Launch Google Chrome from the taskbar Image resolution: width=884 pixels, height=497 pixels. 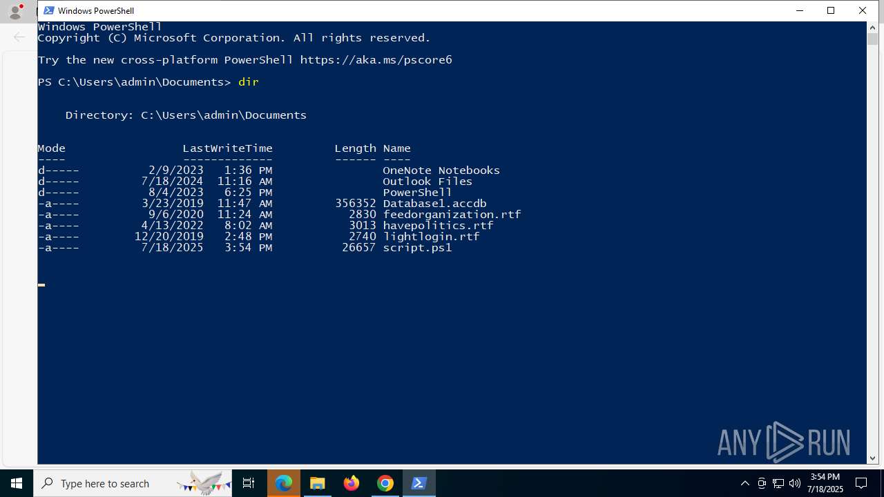click(x=385, y=483)
